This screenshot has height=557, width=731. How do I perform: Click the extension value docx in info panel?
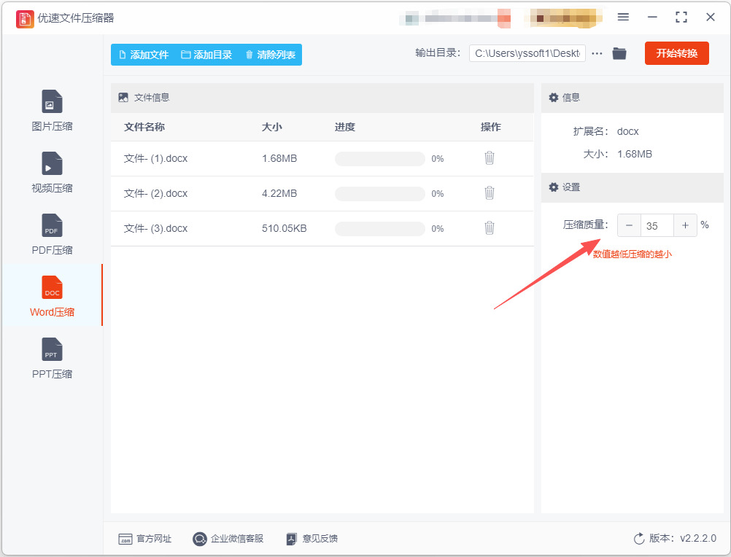627,132
